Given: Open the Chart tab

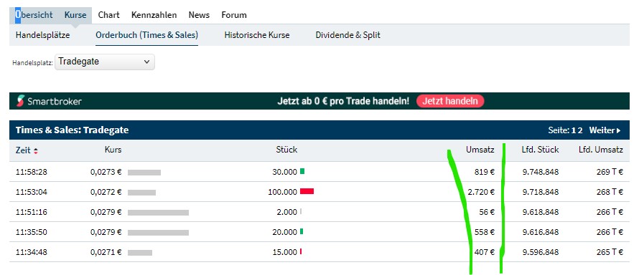Looking at the screenshot, I should tap(109, 15).
